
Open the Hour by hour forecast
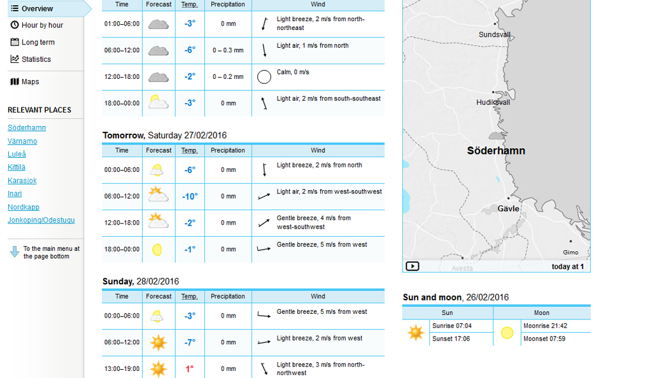pyautogui.click(x=42, y=25)
